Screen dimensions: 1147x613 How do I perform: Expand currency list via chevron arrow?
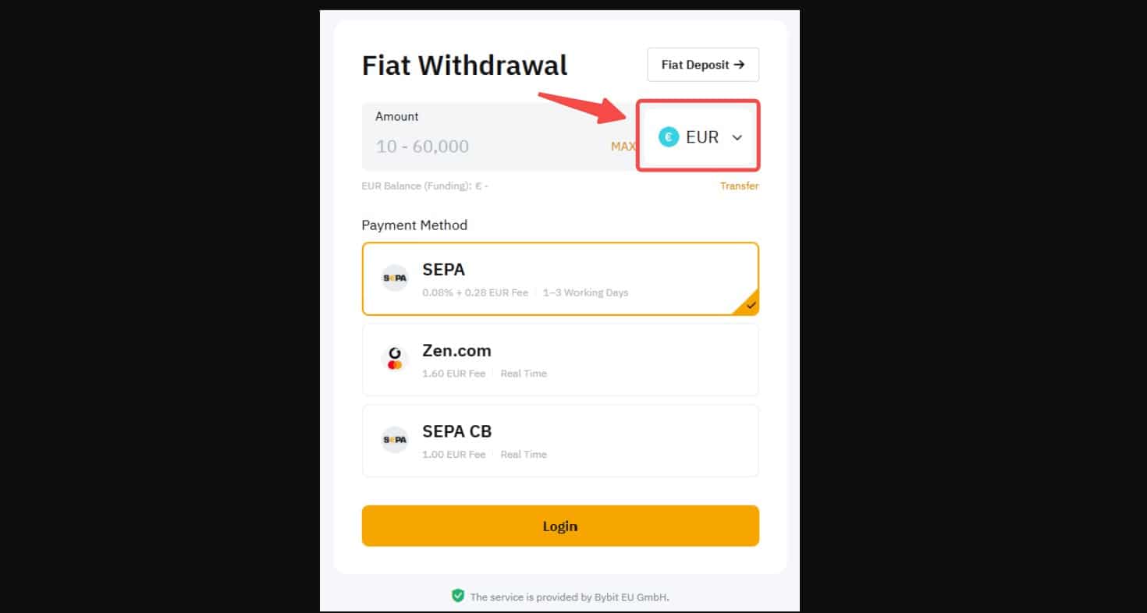point(737,137)
